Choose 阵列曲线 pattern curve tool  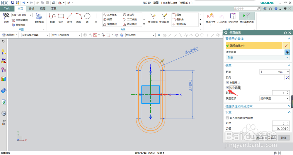130,24
